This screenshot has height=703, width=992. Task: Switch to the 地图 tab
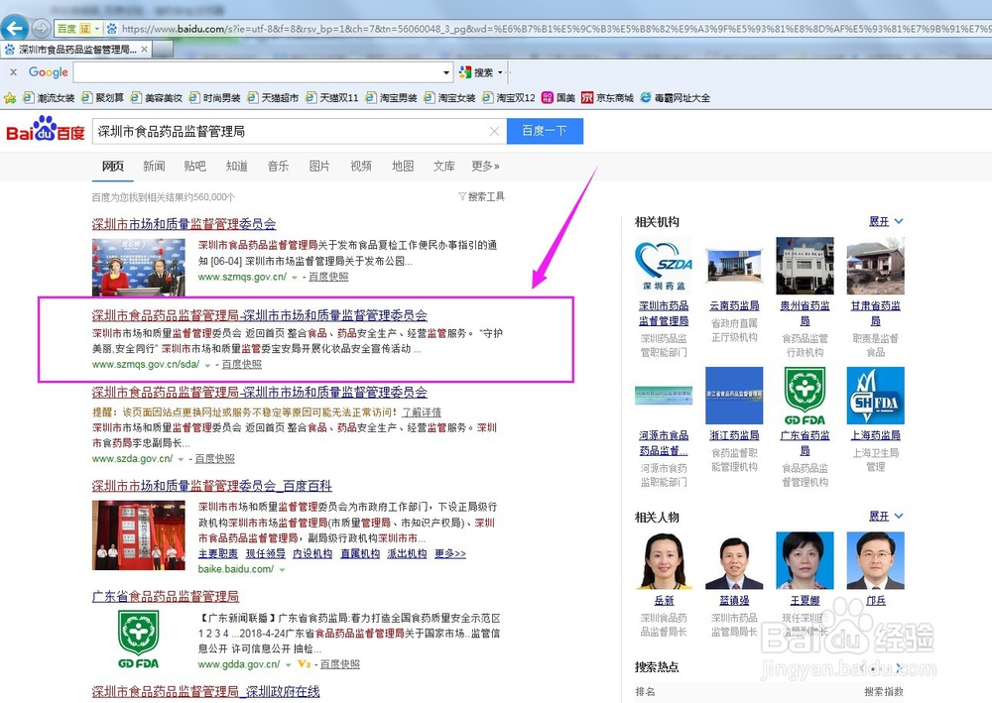403,166
